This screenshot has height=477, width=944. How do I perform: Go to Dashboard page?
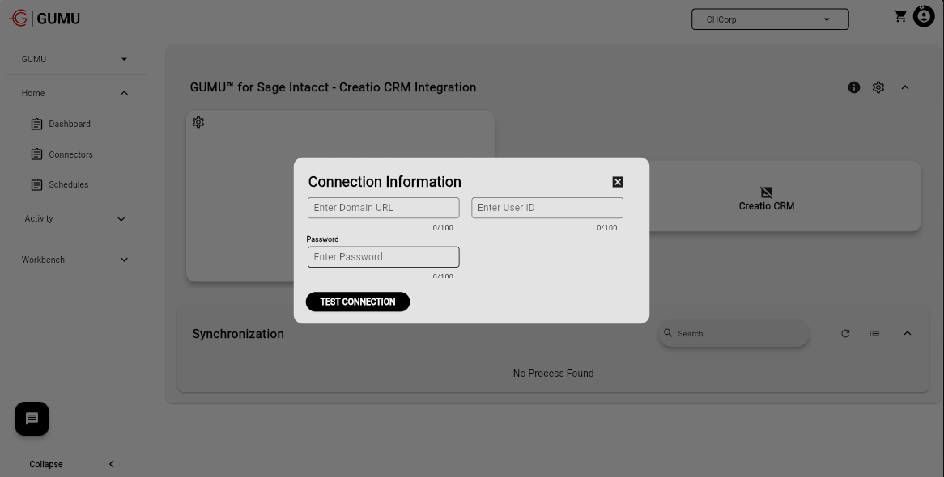point(70,124)
